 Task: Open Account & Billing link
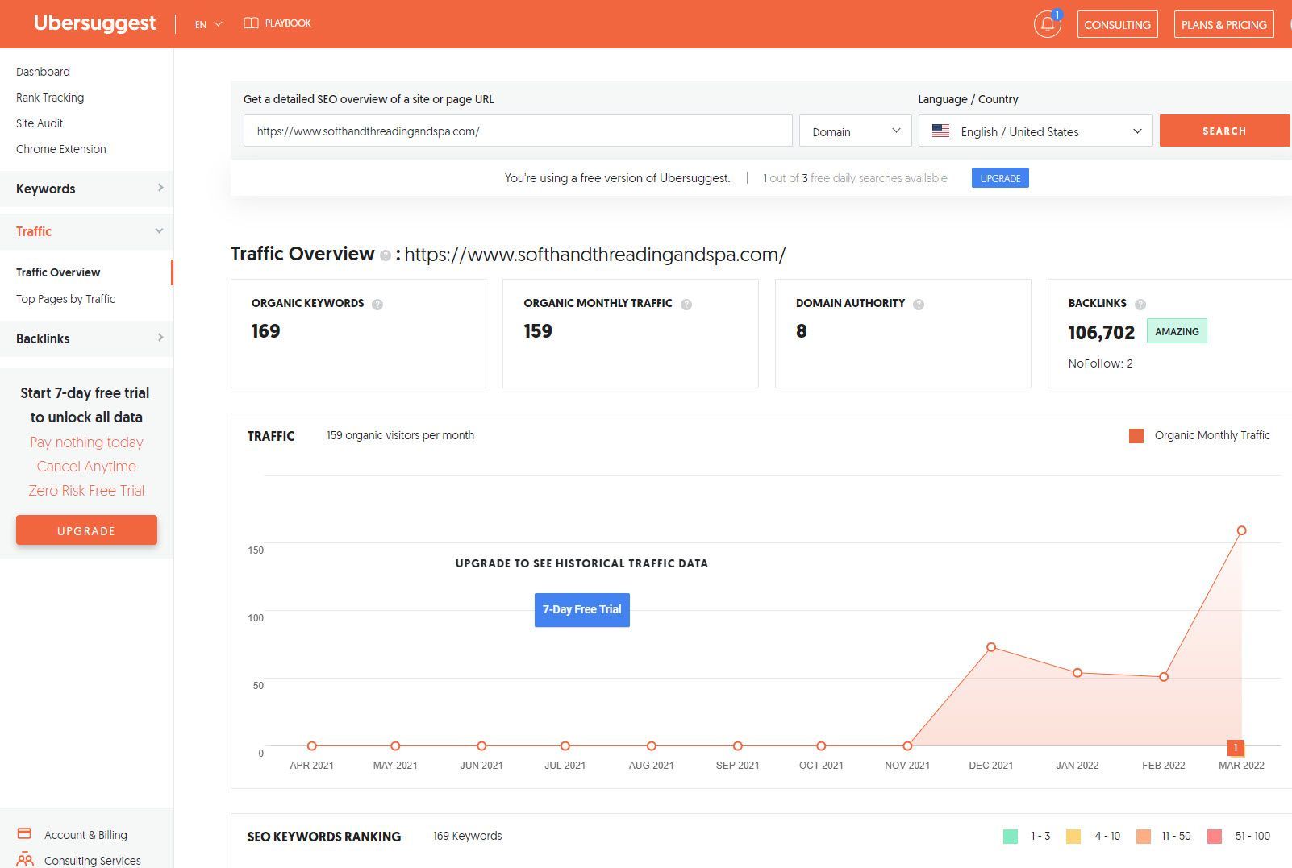click(85, 835)
